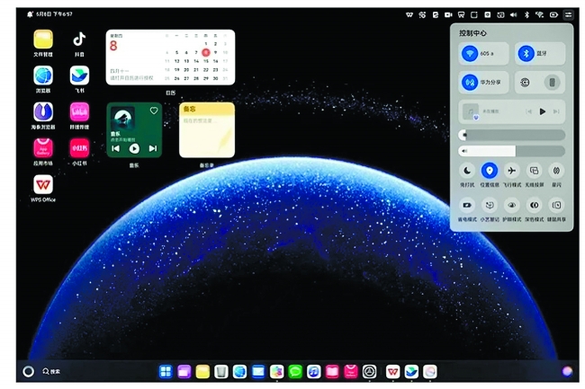Open the app launcher grid in dock
585x389 pixels.
click(x=166, y=372)
